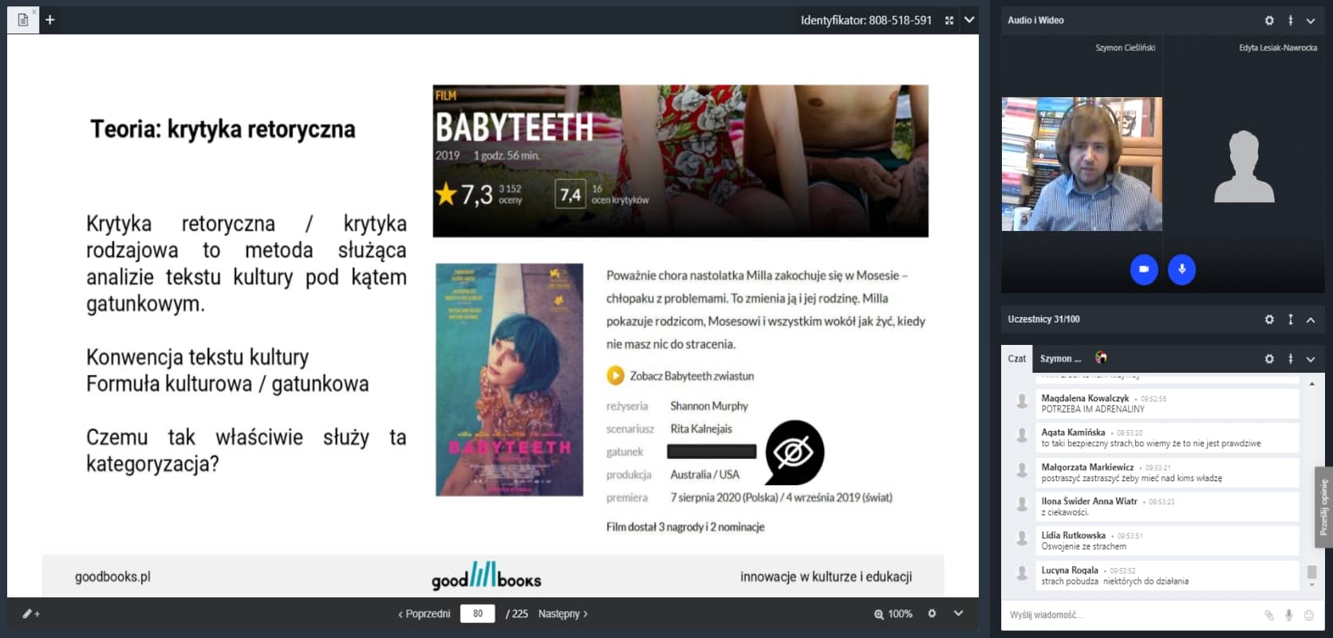Screen dimensions: 1333x638
Task: Click Agata Kamińska's avatar icon
Action: point(1022,435)
